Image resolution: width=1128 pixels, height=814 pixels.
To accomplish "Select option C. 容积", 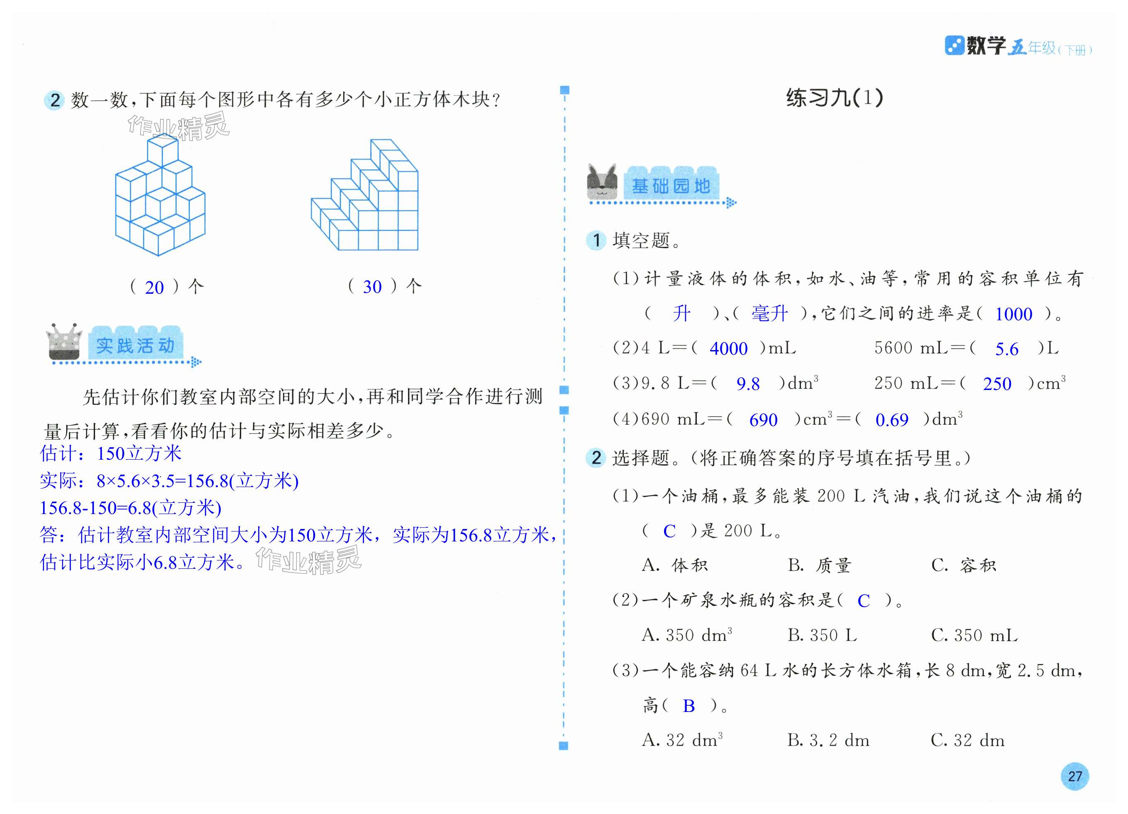I will click(x=964, y=565).
